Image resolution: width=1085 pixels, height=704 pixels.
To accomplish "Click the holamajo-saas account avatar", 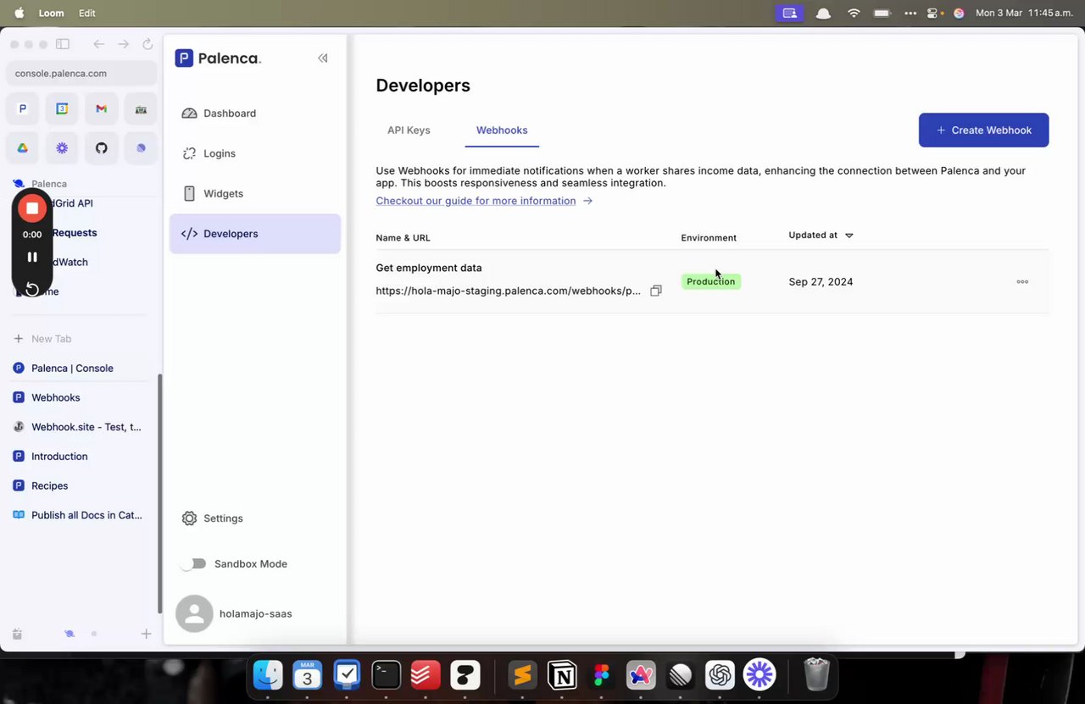I will pyautogui.click(x=194, y=613).
